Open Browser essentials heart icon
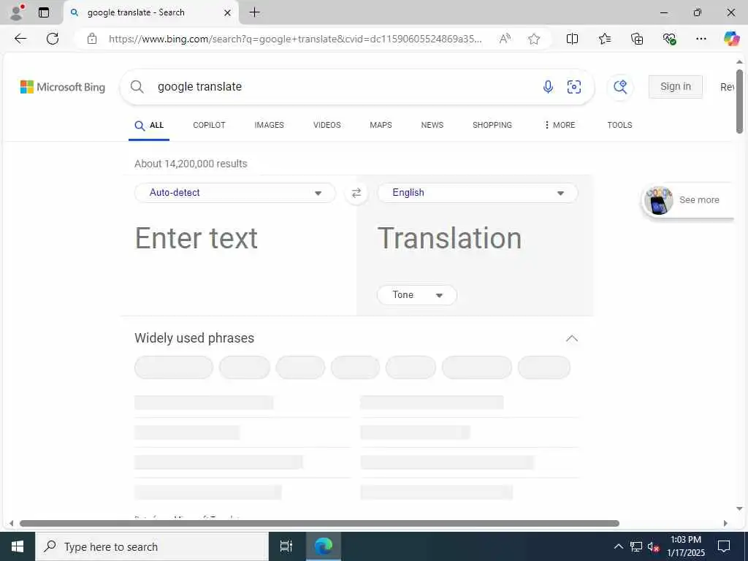Screen dimensions: 748x561 tap(669, 39)
